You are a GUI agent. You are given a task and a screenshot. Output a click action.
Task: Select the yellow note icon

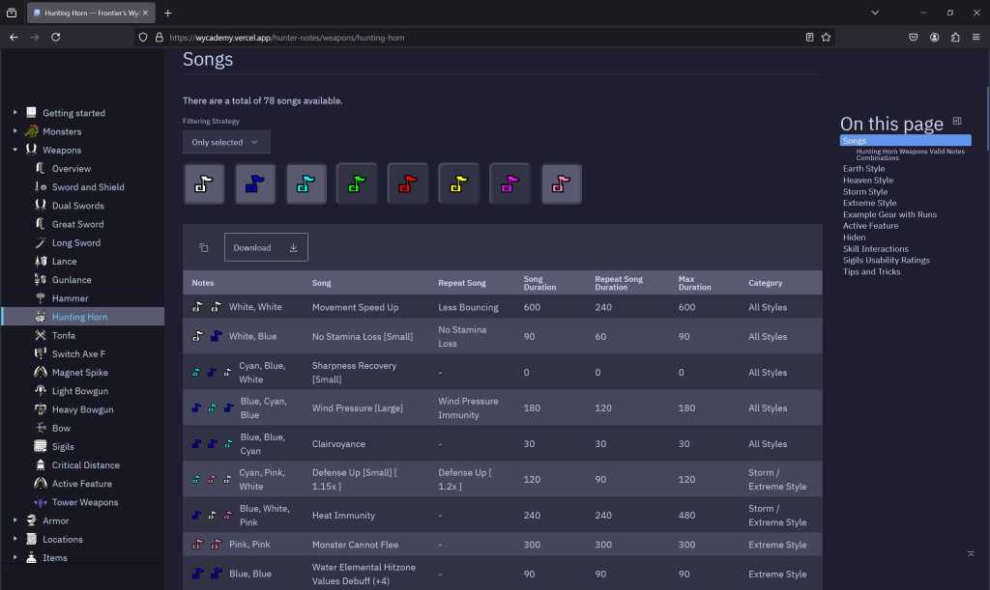[459, 183]
